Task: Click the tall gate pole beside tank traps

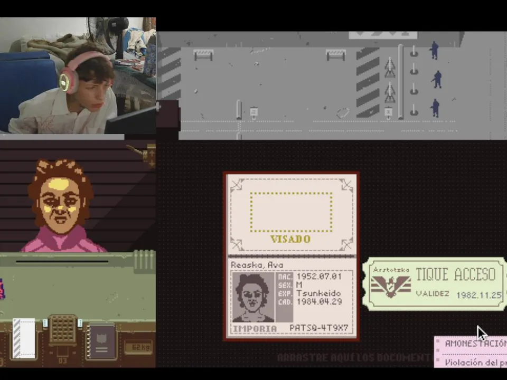Action: pos(401,82)
